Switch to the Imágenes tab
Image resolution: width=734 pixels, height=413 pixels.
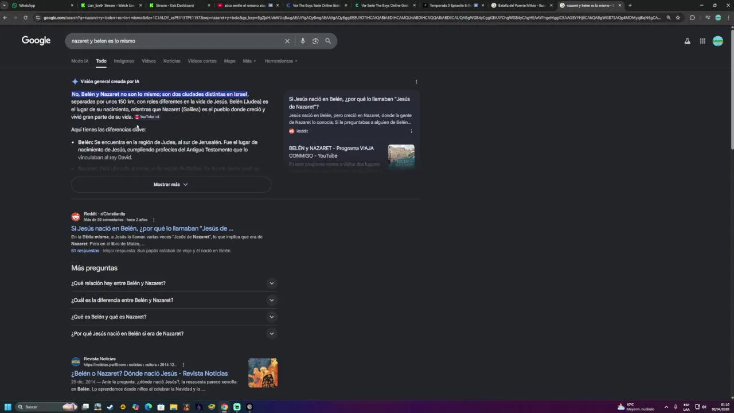[x=124, y=61]
